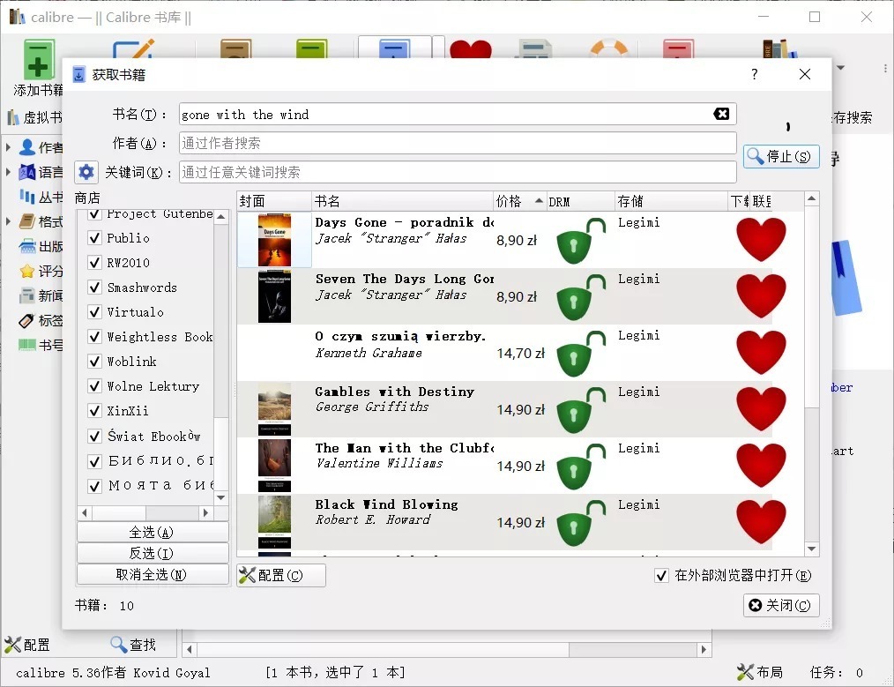Click the Select All (全选) stores button
The image size is (894, 687).
pos(153,532)
